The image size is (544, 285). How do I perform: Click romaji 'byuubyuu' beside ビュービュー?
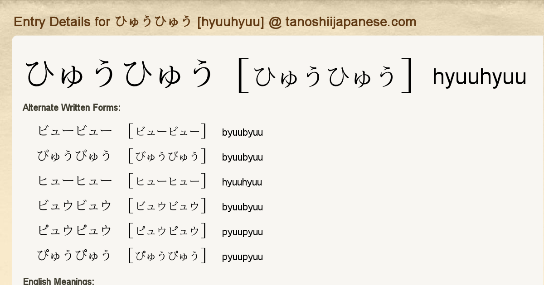click(x=242, y=133)
